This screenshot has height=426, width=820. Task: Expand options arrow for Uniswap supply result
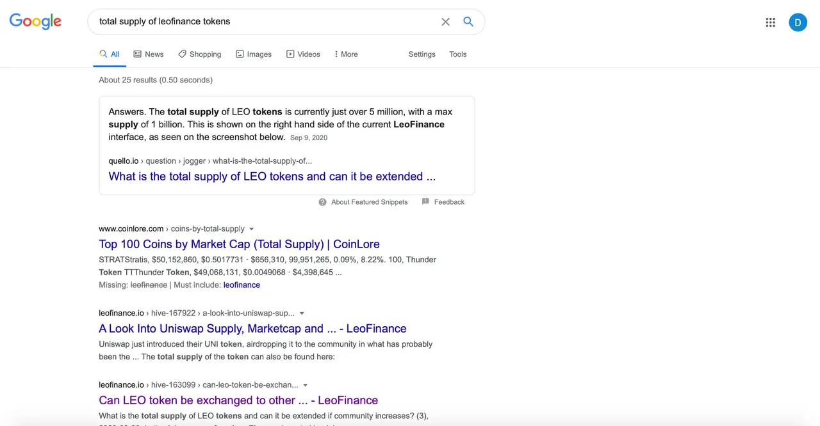pos(302,313)
